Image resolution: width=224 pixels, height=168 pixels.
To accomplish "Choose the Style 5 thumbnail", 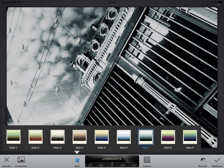I will 102,137.
